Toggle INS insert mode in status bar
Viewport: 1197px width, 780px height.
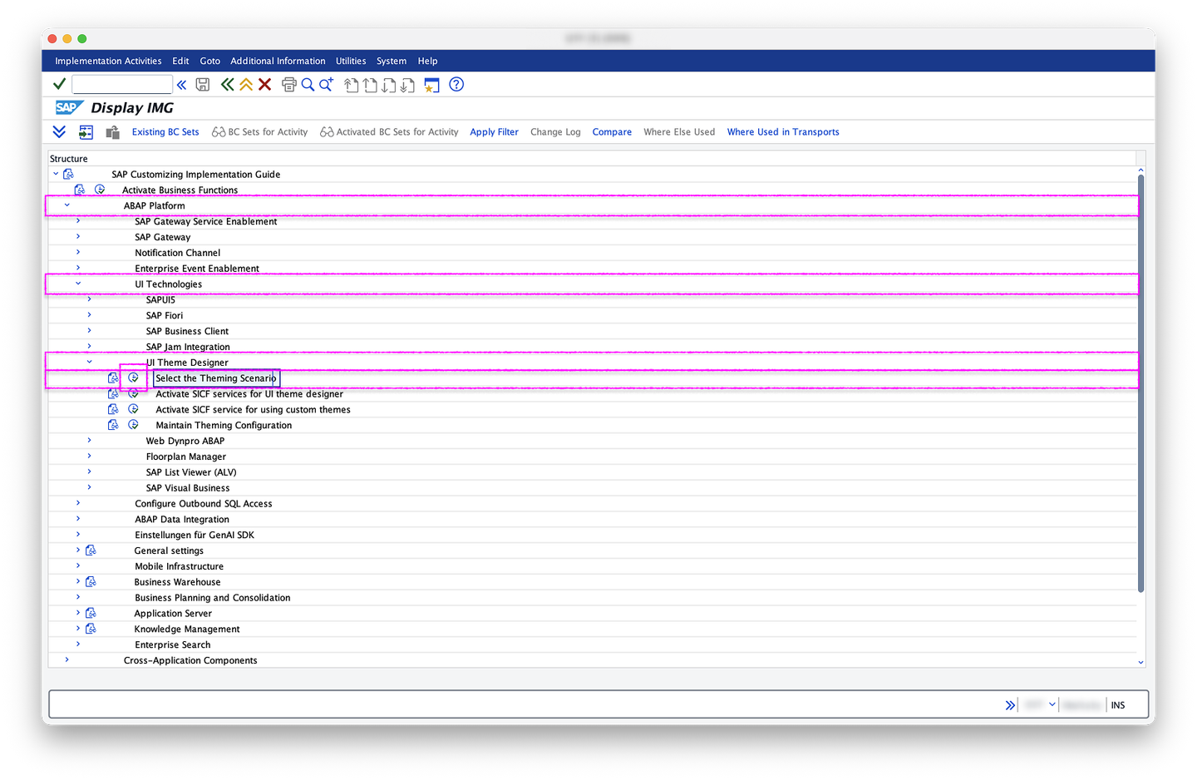click(1118, 705)
